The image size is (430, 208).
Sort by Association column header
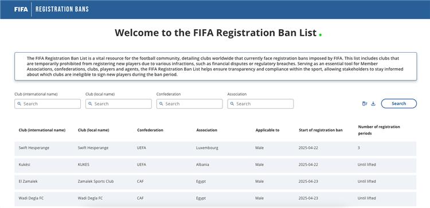click(x=207, y=130)
